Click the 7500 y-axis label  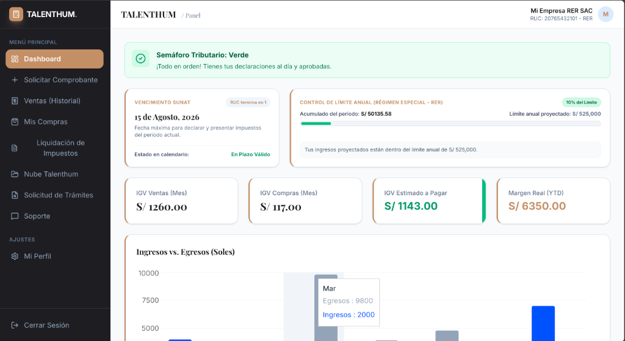pos(150,300)
